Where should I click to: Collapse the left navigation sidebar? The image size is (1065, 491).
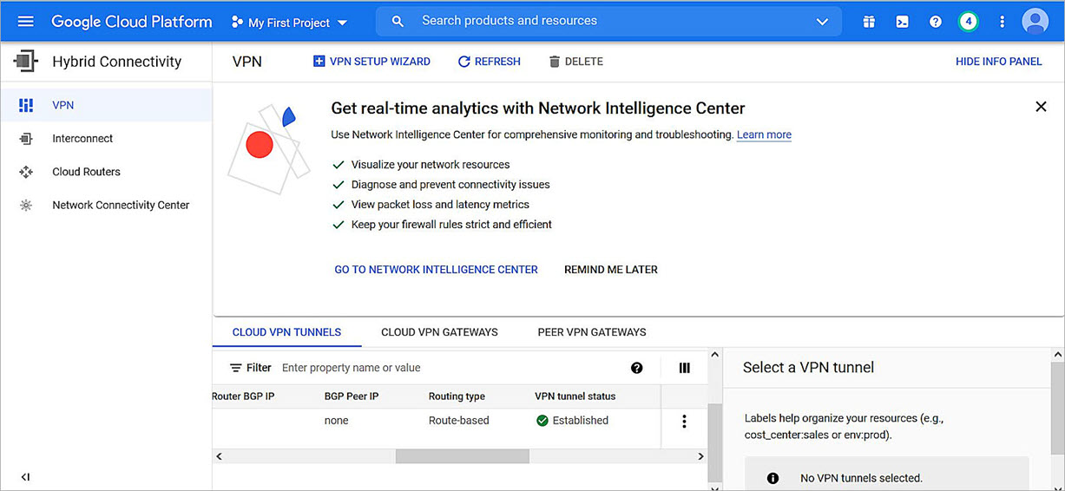point(25,476)
